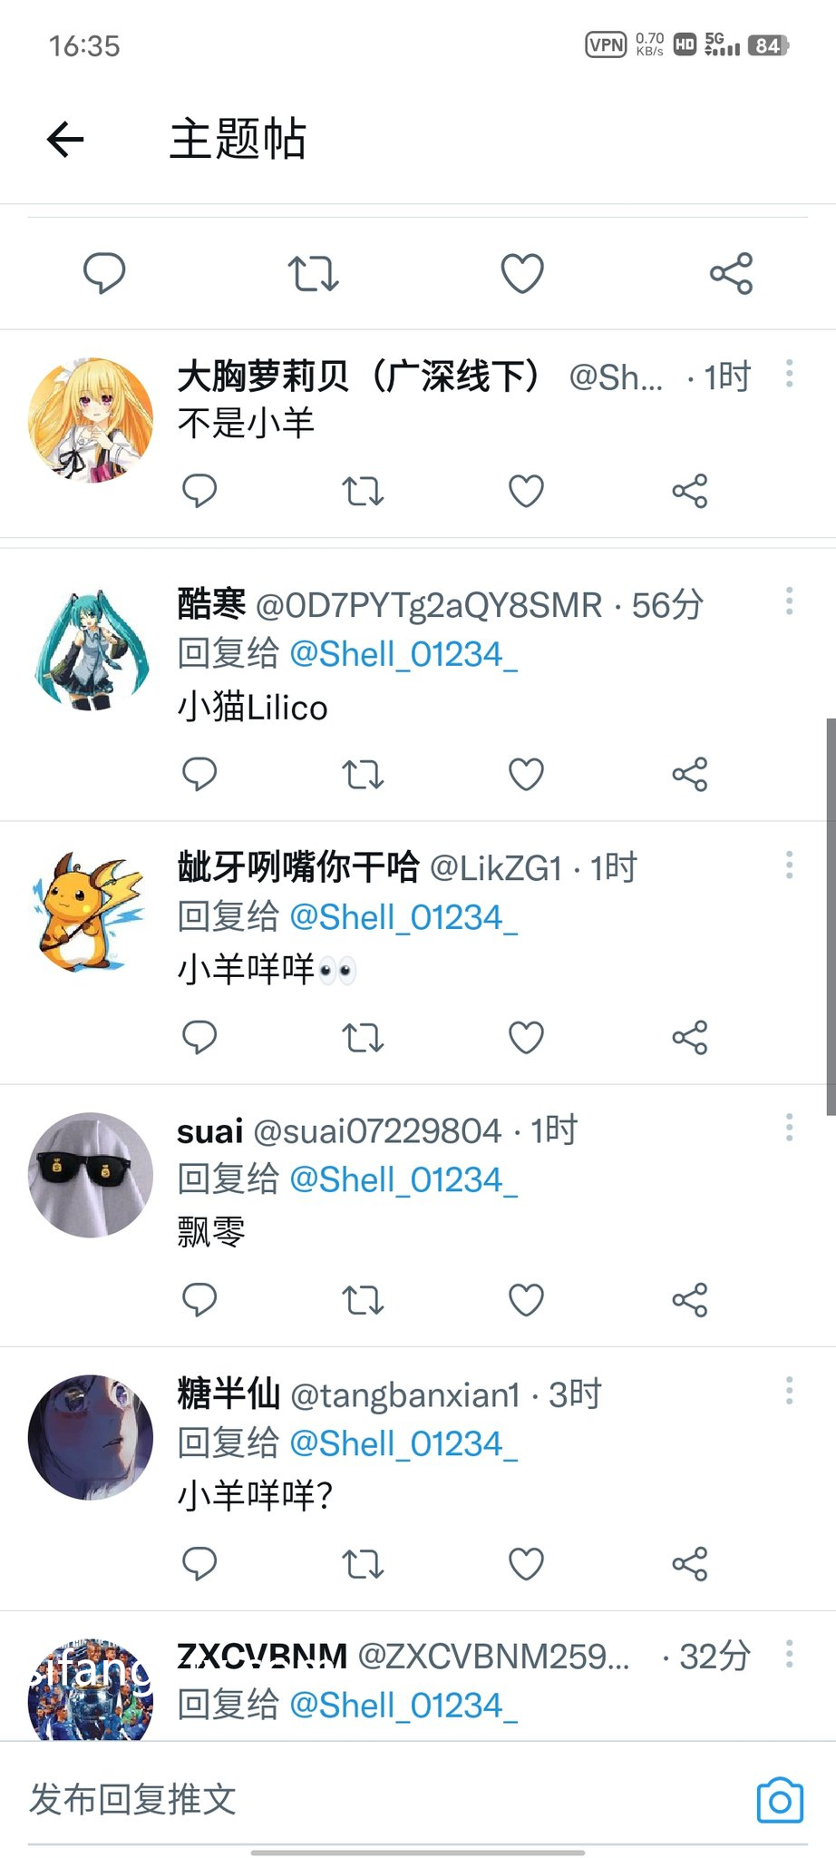This screenshot has height=1858, width=836.
Task: Reply to 龇牙咧嘴你干哈's comment
Action: coord(199,1037)
